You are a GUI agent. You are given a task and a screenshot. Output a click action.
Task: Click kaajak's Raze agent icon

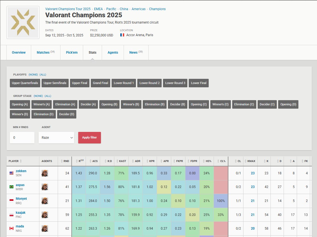coord(45,215)
